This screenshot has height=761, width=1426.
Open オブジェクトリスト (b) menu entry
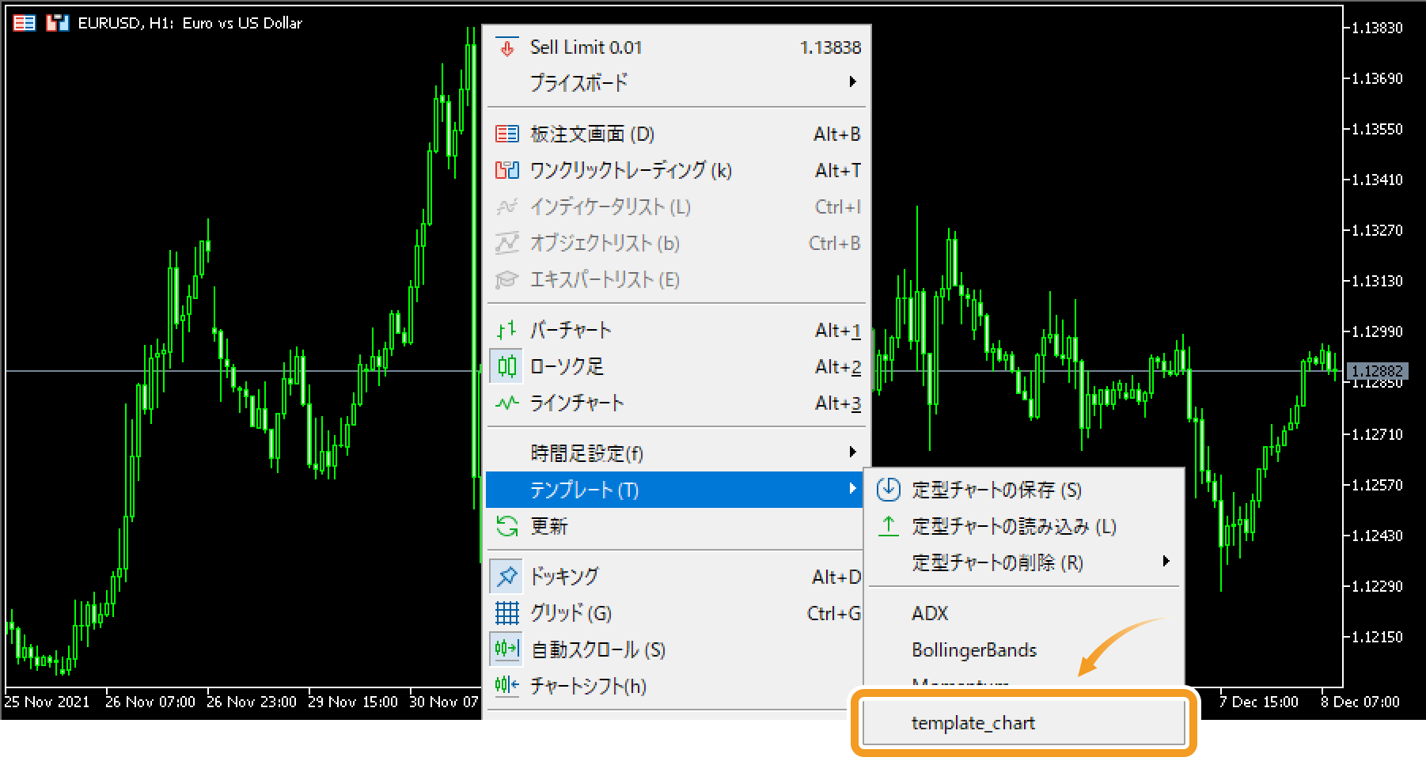[x=675, y=243]
